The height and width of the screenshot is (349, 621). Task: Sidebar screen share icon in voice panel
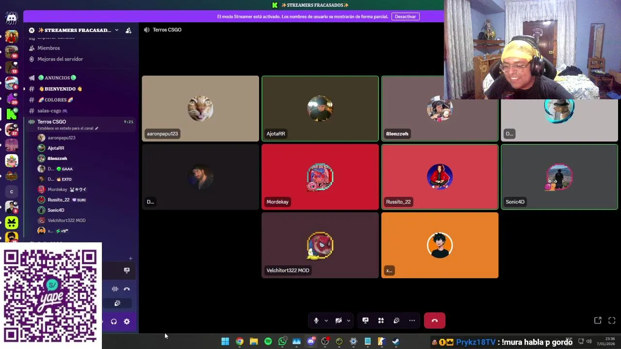coord(127,270)
